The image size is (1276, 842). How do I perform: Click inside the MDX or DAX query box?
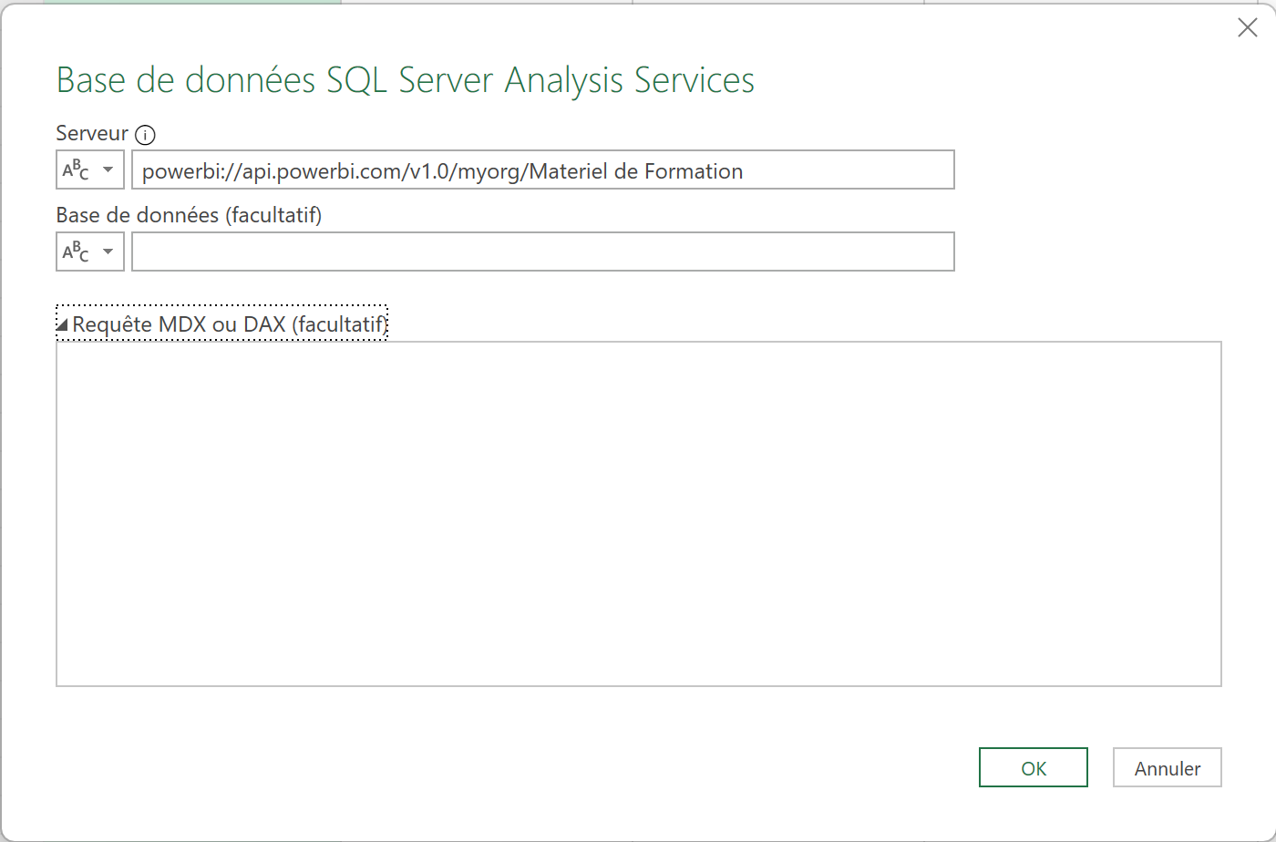tap(639, 514)
